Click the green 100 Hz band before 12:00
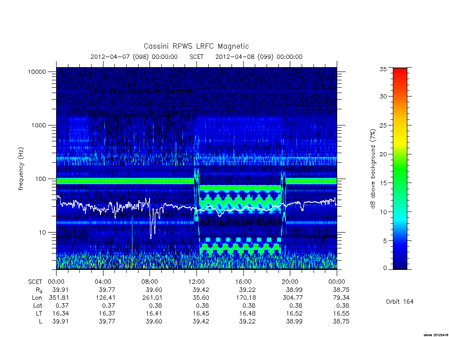Image resolution: width=449 pixels, height=337 pixels. click(125, 181)
